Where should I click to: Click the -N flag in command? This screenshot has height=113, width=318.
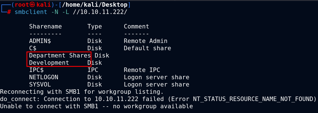tap(54, 12)
